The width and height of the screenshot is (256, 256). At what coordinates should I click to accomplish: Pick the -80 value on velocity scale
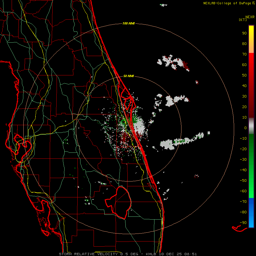243,212
